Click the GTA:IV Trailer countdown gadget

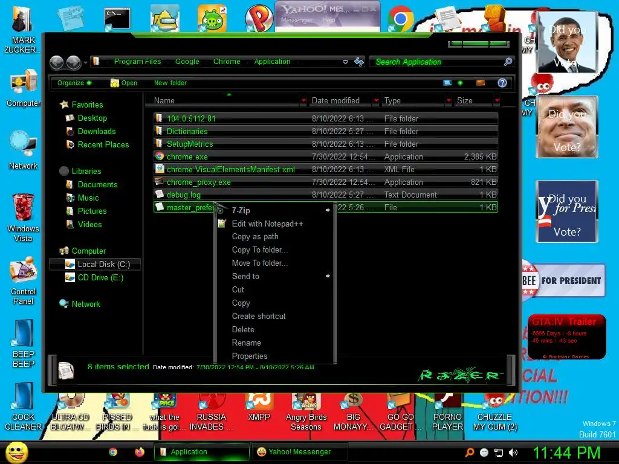tap(566, 337)
